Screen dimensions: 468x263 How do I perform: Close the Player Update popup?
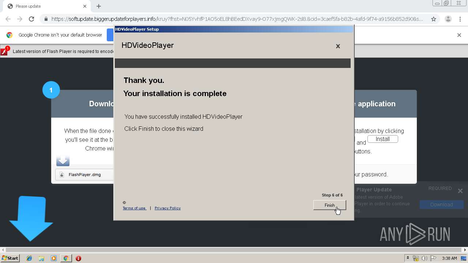coord(460,191)
